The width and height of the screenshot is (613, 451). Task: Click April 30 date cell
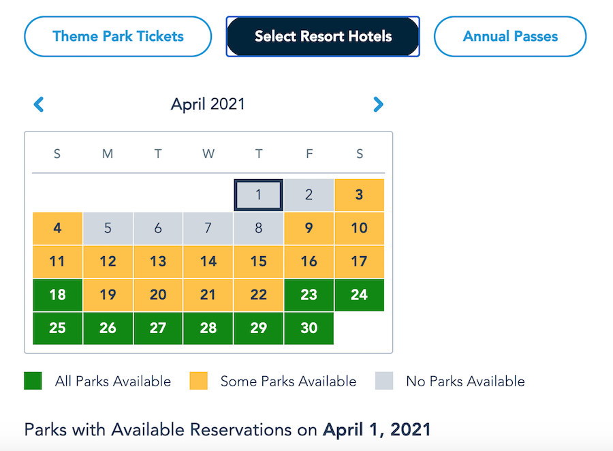coord(309,328)
